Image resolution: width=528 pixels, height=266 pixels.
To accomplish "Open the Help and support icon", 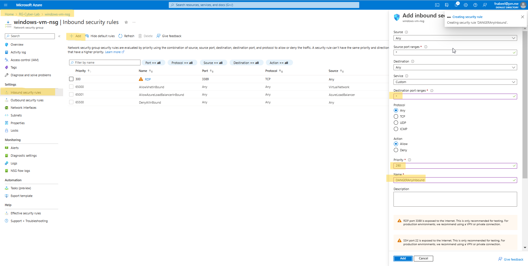I will pyautogui.click(x=475, y=5).
